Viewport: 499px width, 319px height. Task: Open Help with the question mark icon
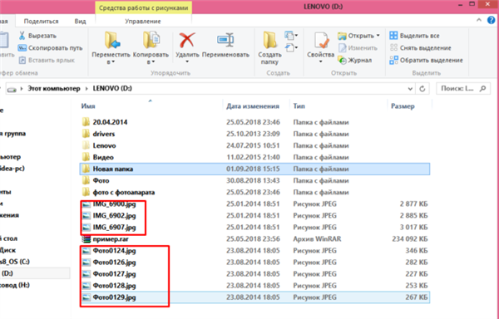(x=491, y=20)
